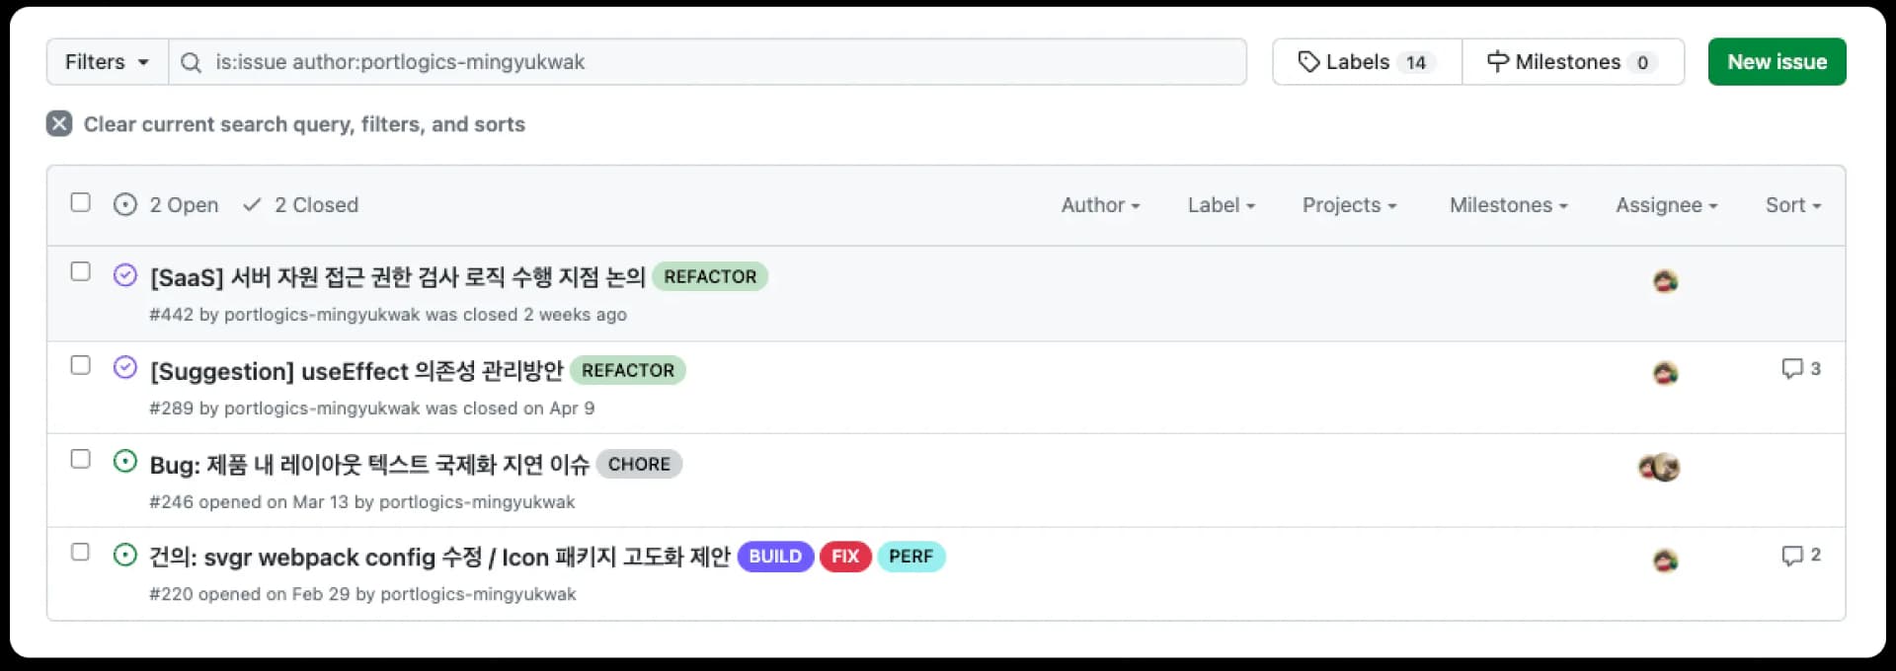Click the assignee avatar on issue #220

(1665, 560)
